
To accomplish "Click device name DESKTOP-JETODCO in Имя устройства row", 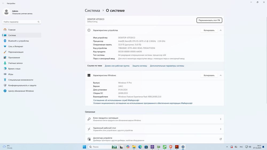I will (127, 38).
